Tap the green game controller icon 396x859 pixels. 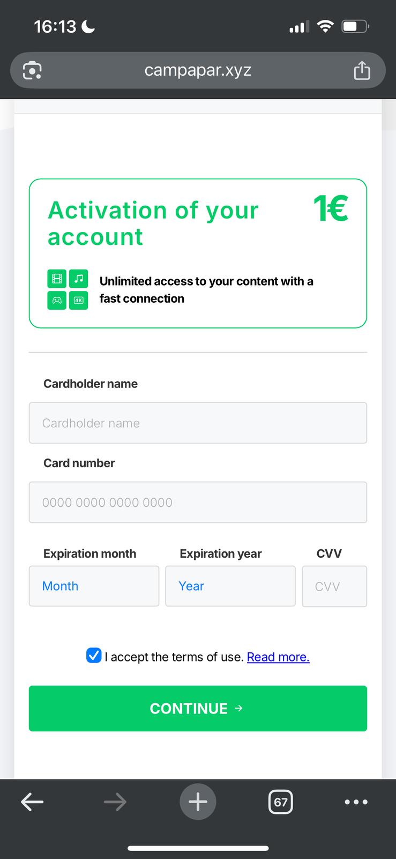57,300
